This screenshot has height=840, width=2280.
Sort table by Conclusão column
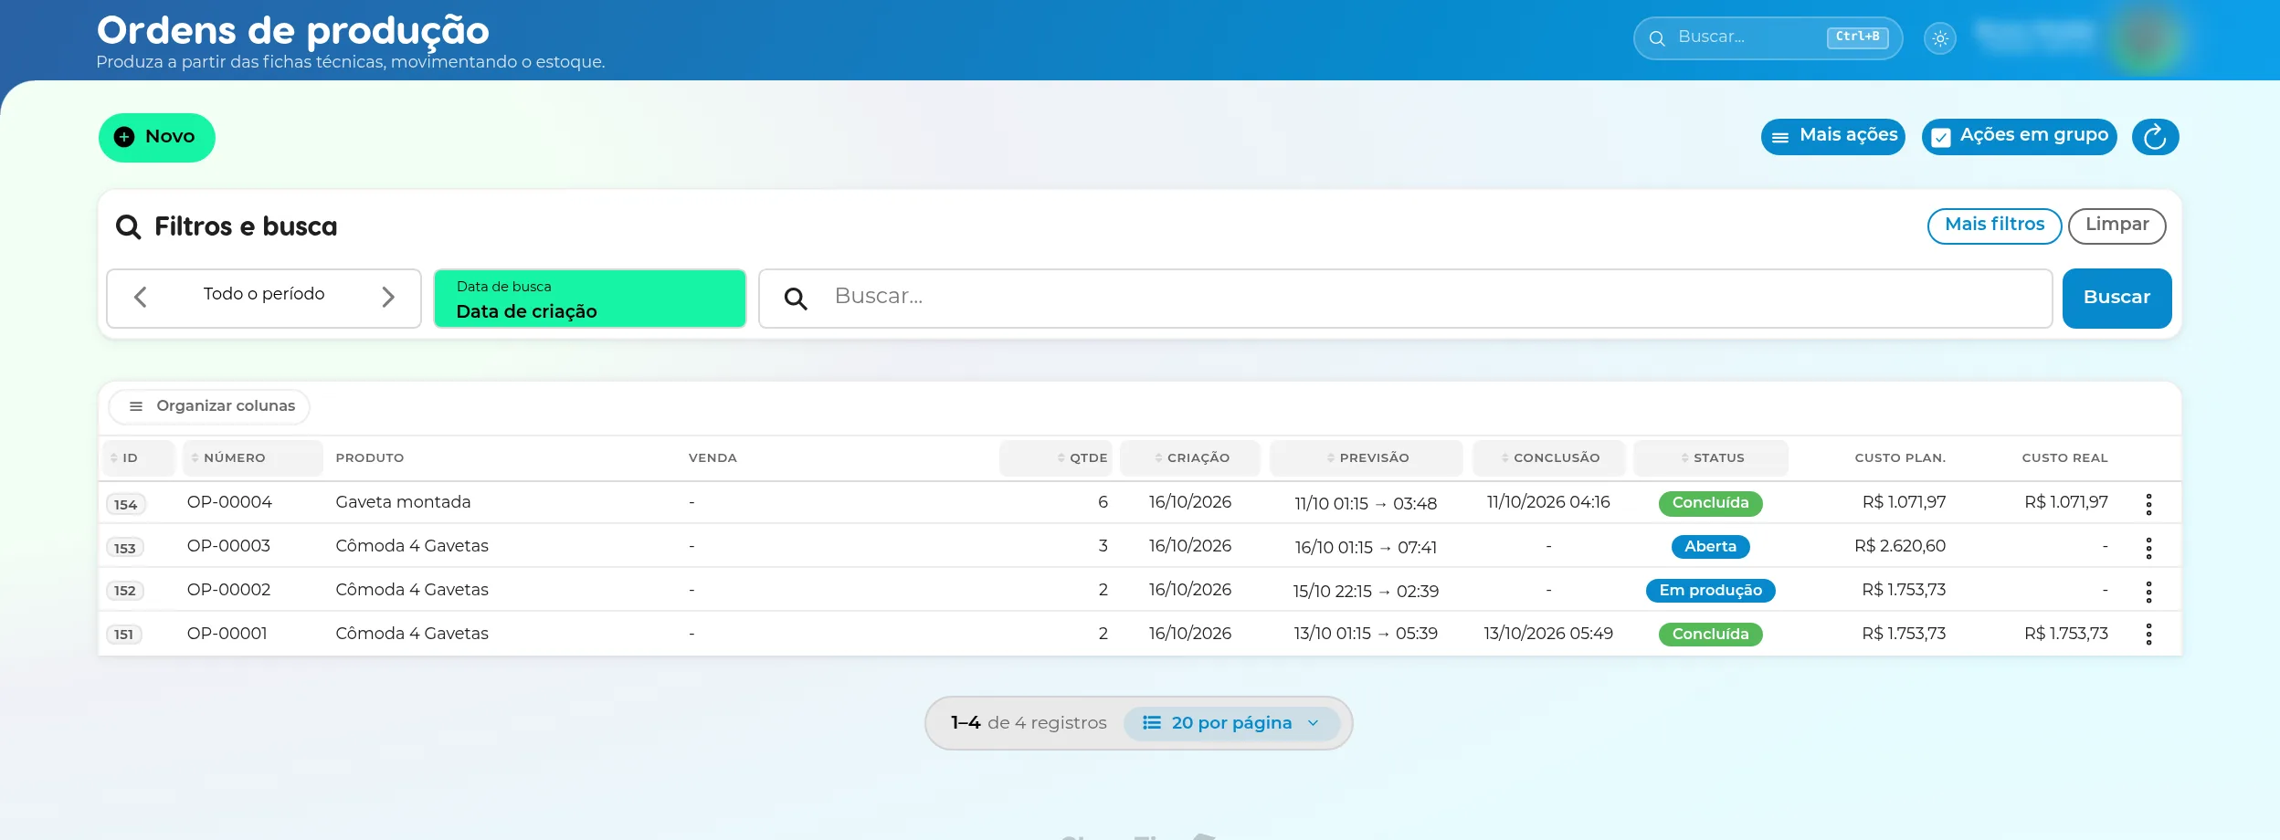coord(1549,458)
